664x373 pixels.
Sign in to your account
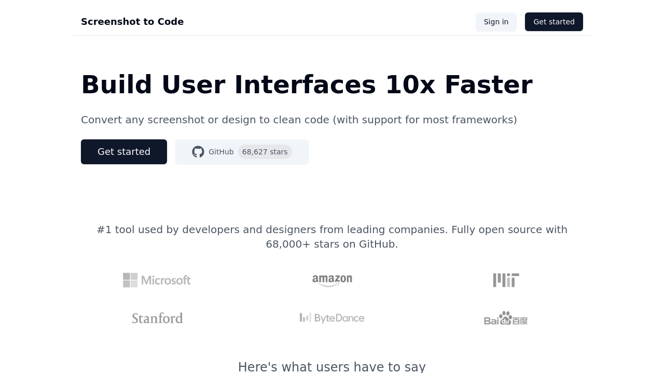coord(496,22)
